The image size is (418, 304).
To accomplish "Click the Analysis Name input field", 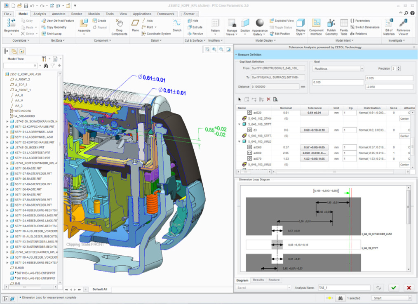I will [x=343, y=288].
